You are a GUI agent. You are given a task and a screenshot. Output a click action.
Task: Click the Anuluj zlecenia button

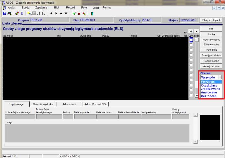[x=211, y=66]
